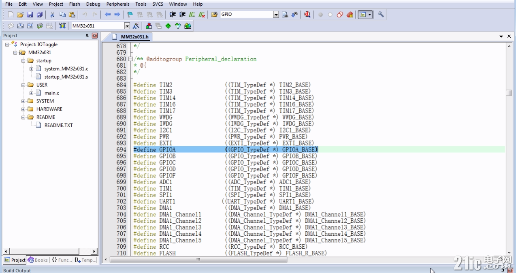Click the Find icon beside the search box
This screenshot has width=516, height=273.
(x=285, y=15)
